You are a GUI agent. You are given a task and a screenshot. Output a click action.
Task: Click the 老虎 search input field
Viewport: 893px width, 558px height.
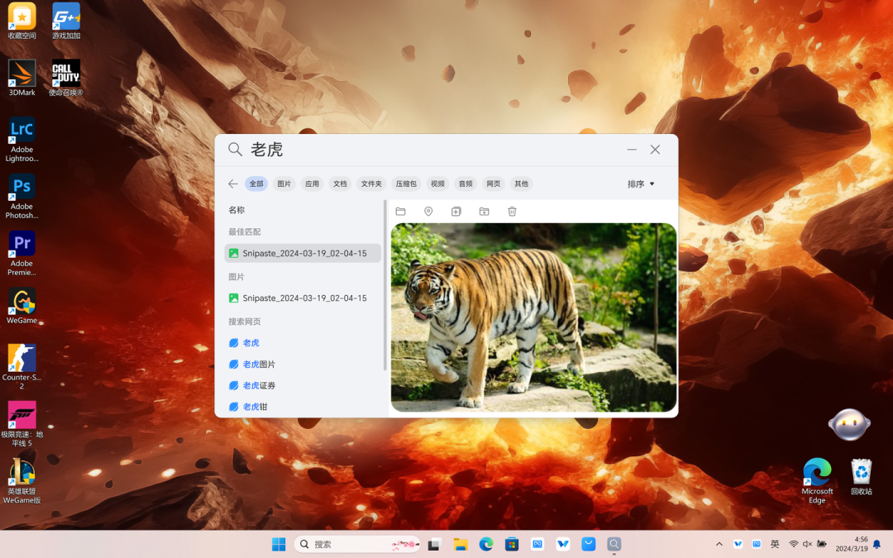[x=432, y=149]
